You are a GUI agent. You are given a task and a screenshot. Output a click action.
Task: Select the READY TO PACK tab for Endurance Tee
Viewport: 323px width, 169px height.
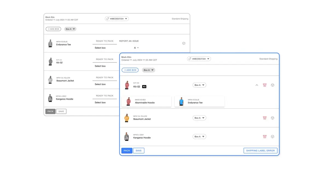tap(105, 41)
